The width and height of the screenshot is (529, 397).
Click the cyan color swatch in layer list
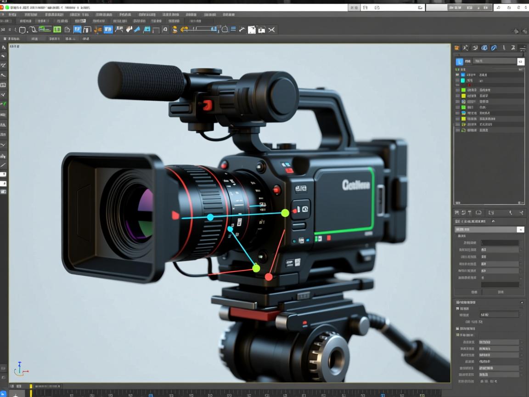click(463, 80)
